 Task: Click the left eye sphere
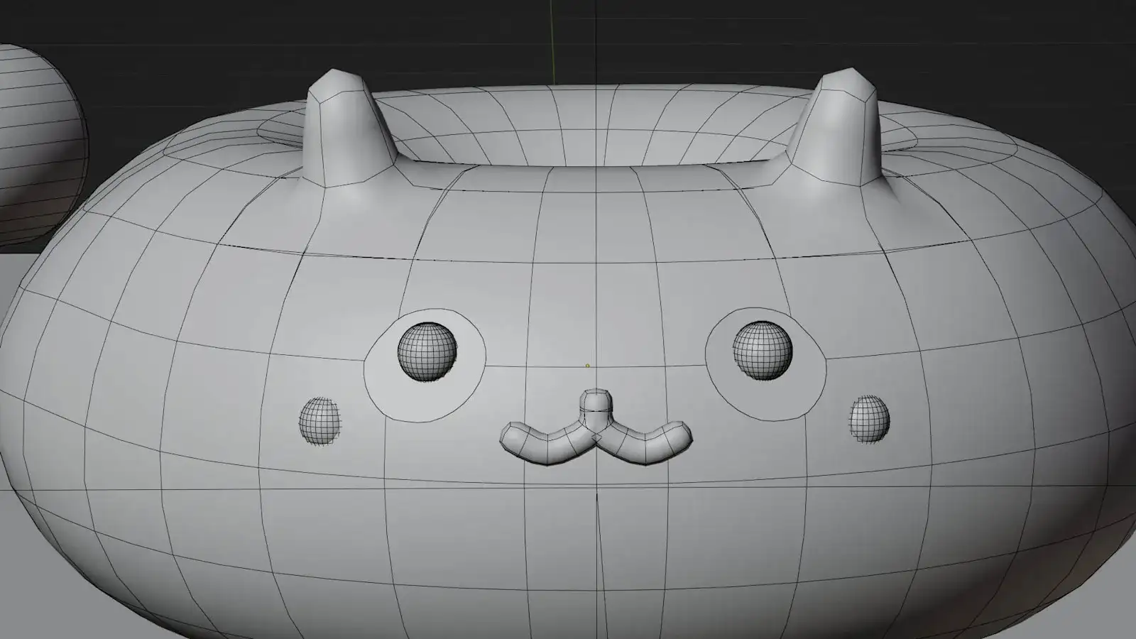pyautogui.click(x=426, y=351)
